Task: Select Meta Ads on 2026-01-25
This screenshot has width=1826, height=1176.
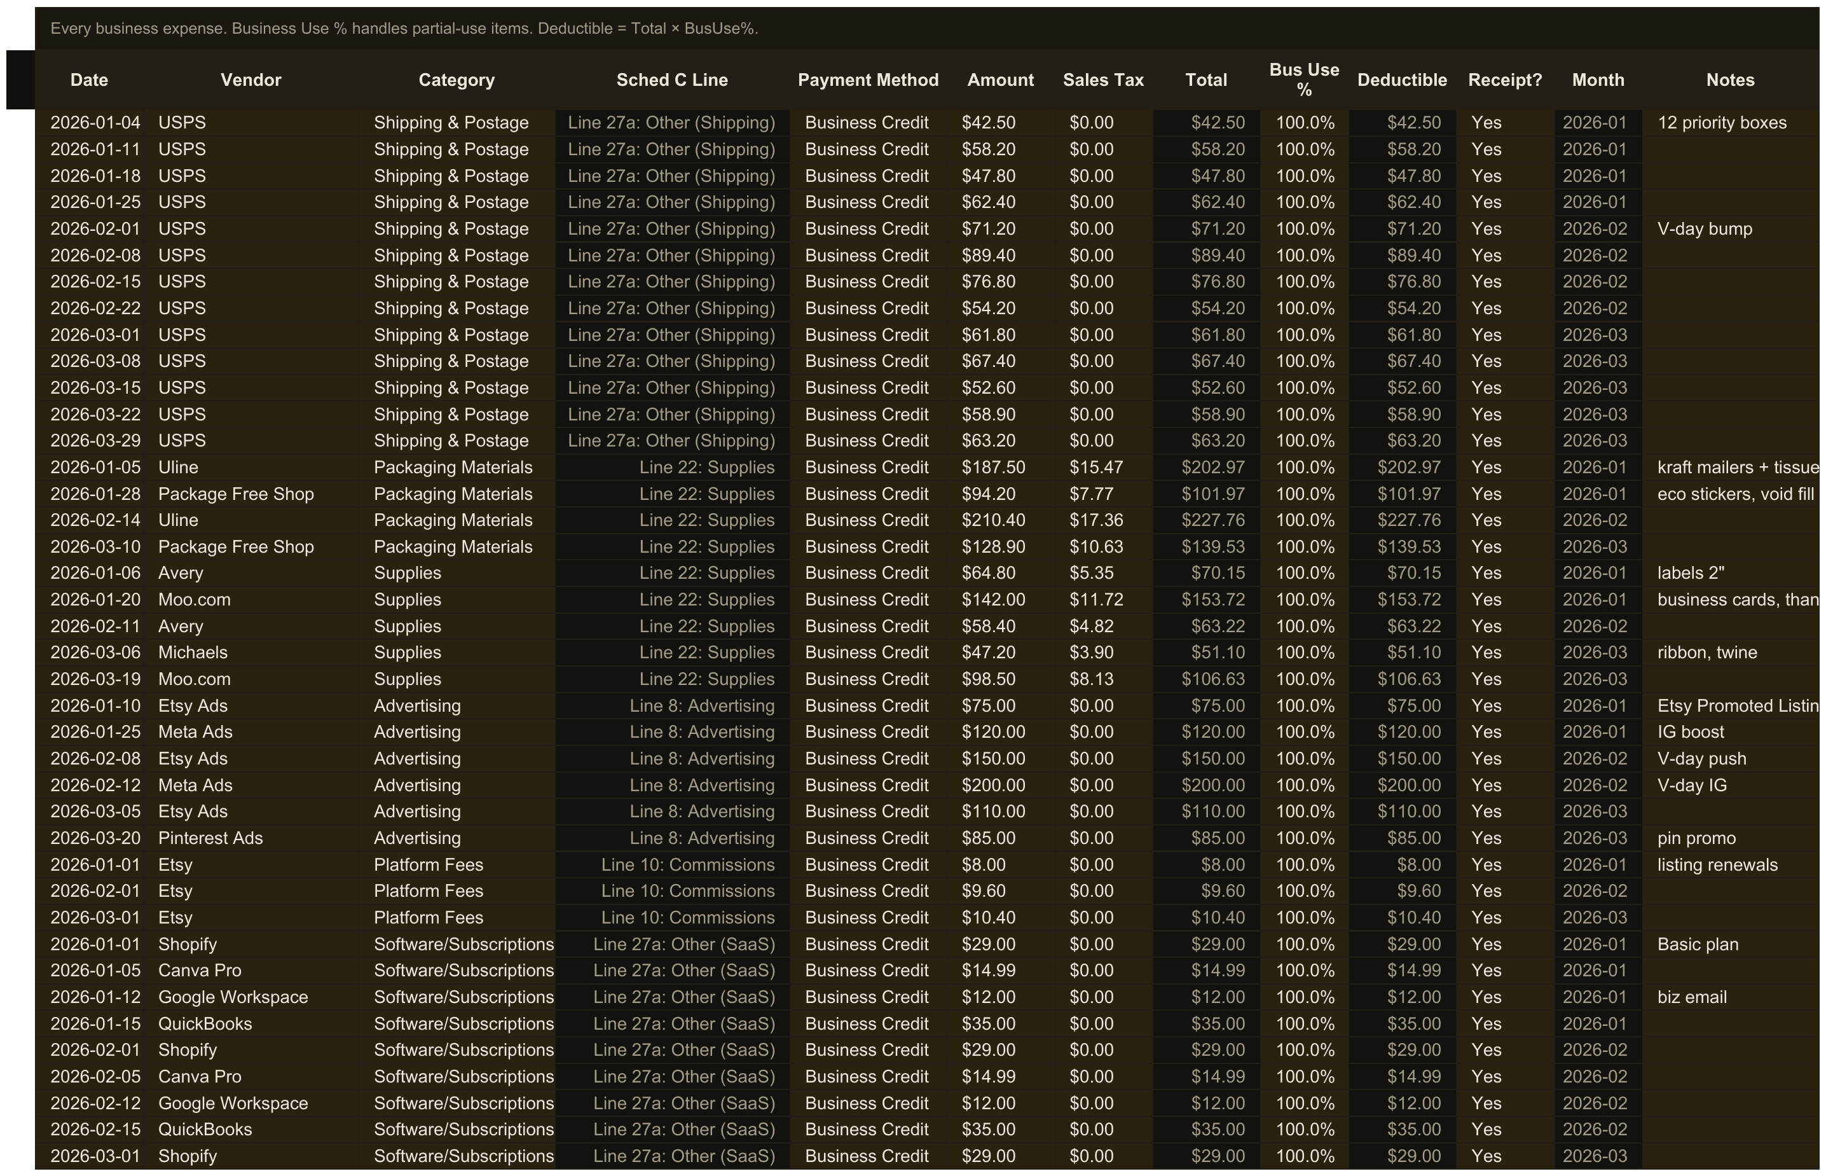Action: [x=251, y=731]
